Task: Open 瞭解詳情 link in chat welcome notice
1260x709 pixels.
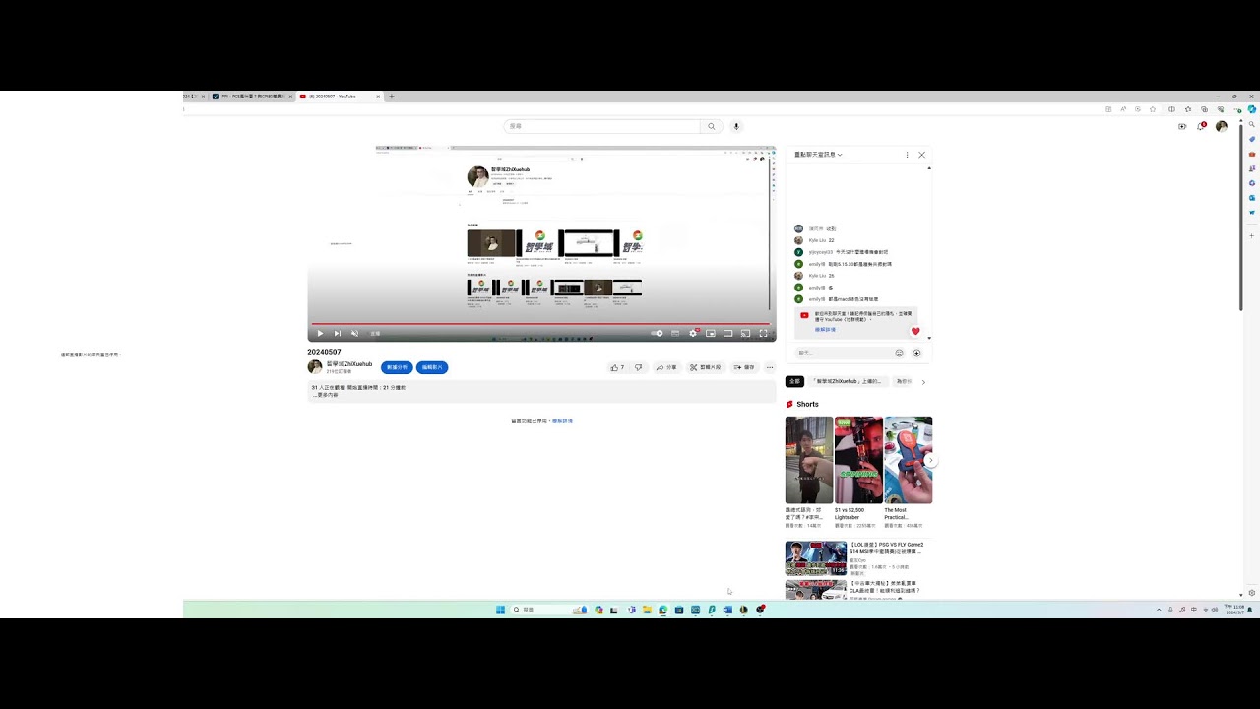Action: coord(825,330)
